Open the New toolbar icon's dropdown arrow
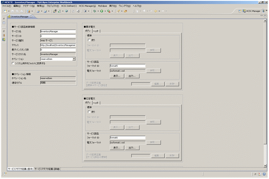Screen dimensions: 269x179 (x=8, y=11)
